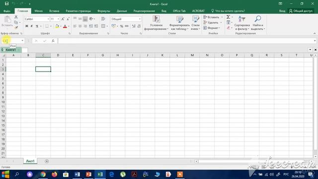Expand the Font group dialog launcher

(70, 33)
